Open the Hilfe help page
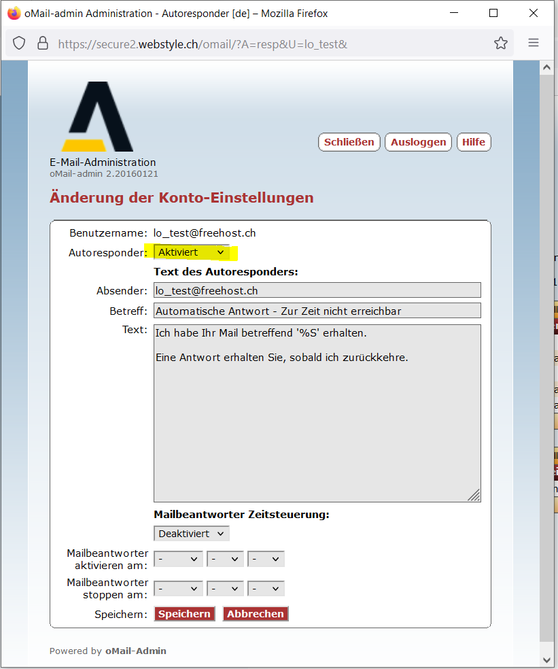Viewport: 558px width, 669px height. tap(474, 142)
